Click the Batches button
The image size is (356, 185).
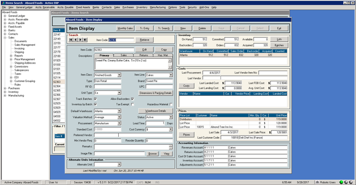(279, 45)
